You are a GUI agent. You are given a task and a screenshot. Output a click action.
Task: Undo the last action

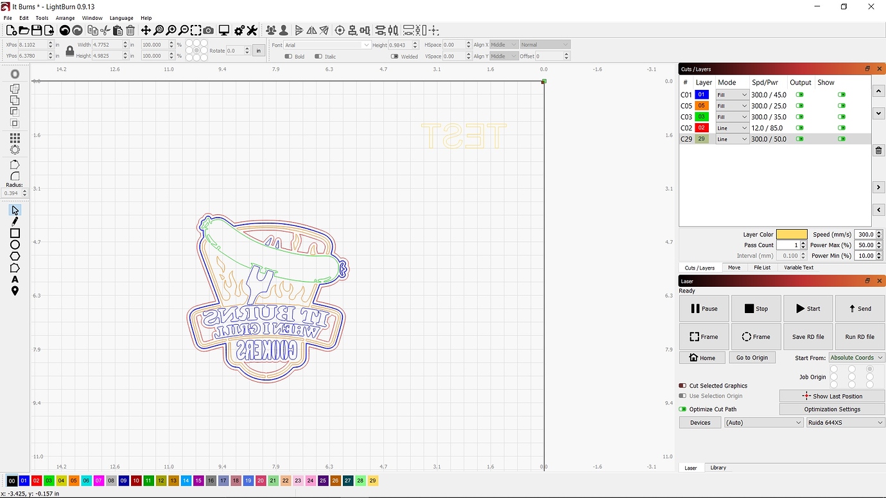click(x=64, y=30)
